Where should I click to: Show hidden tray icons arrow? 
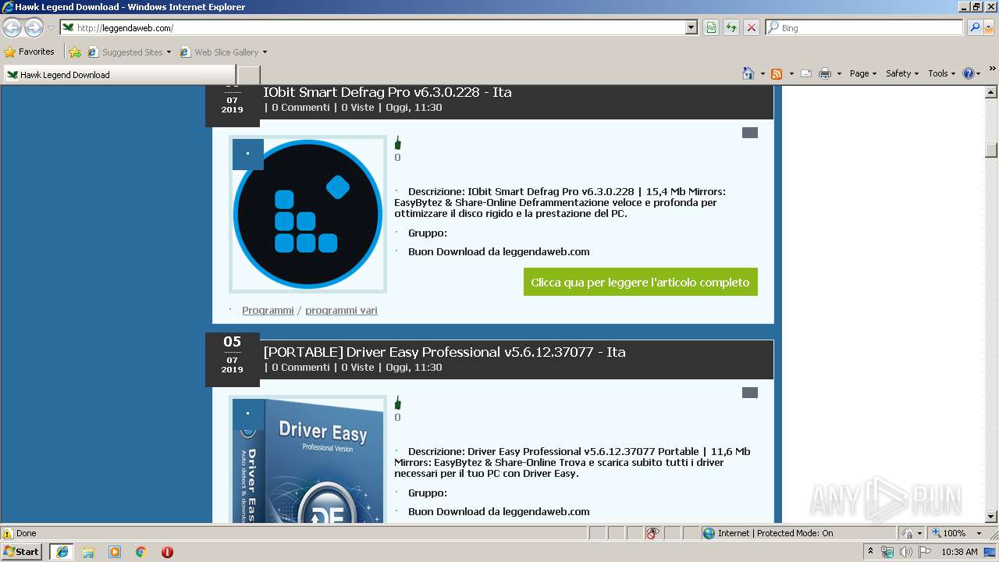point(871,552)
